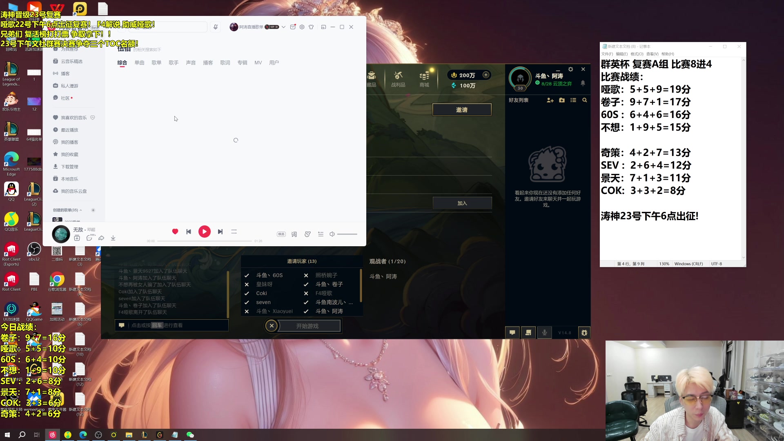Click the voice search microphone icon
This screenshot has width=784, height=441.
(216, 27)
